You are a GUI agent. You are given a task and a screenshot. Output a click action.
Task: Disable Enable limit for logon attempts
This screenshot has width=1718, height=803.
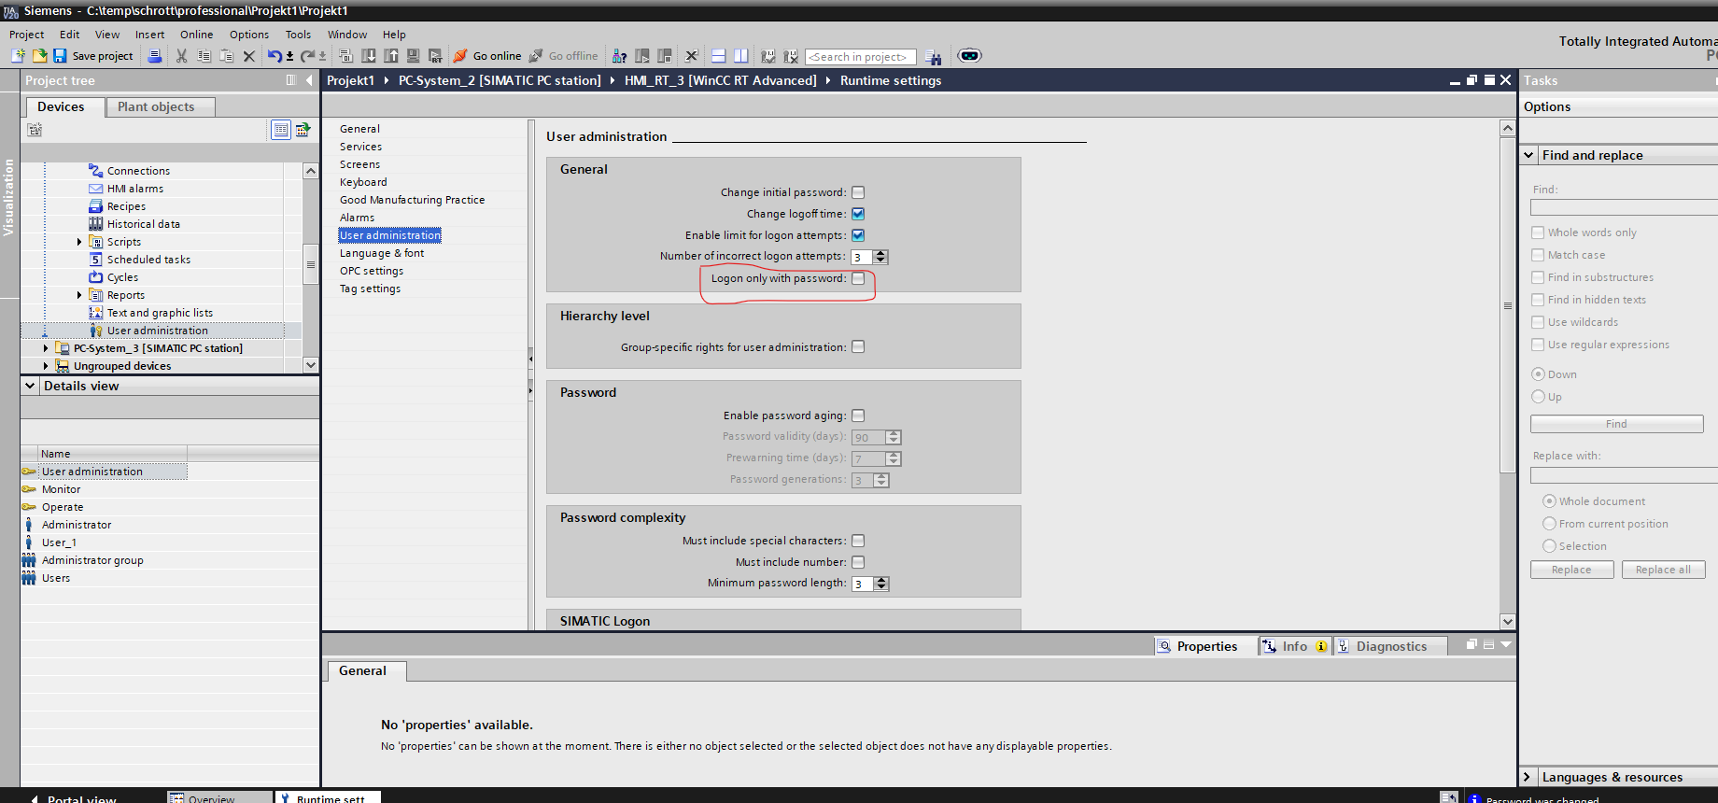(x=858, y=235)
